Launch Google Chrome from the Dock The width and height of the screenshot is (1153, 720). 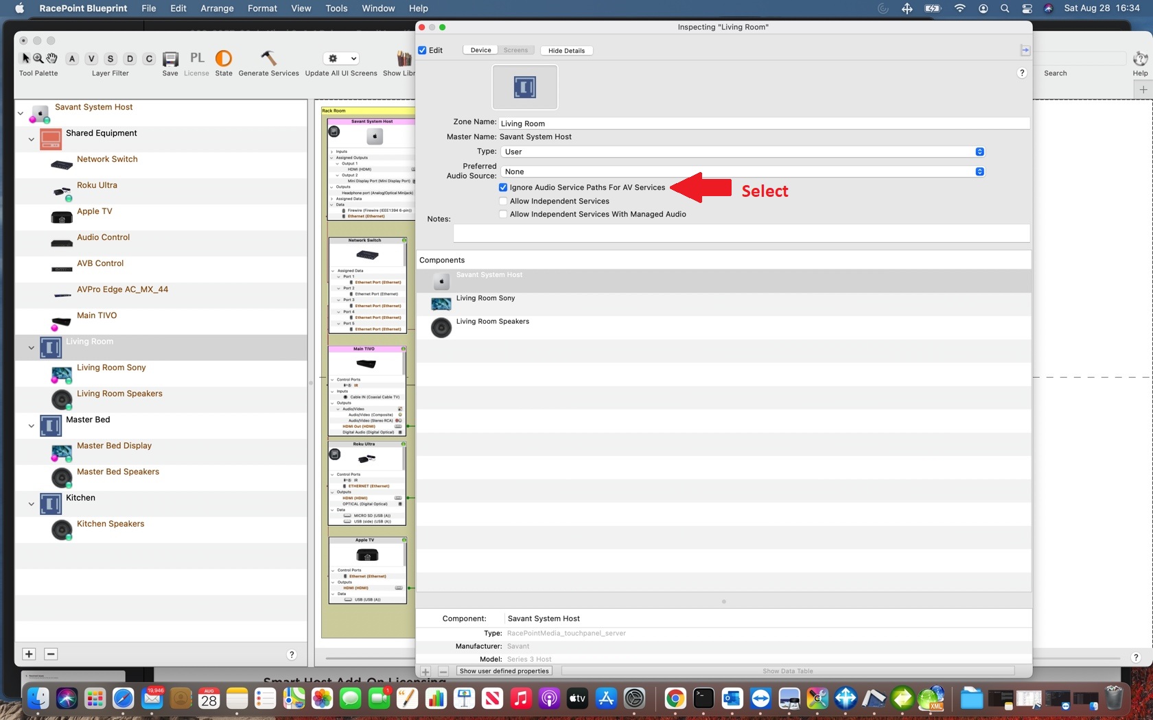click(x=675, y=699)
